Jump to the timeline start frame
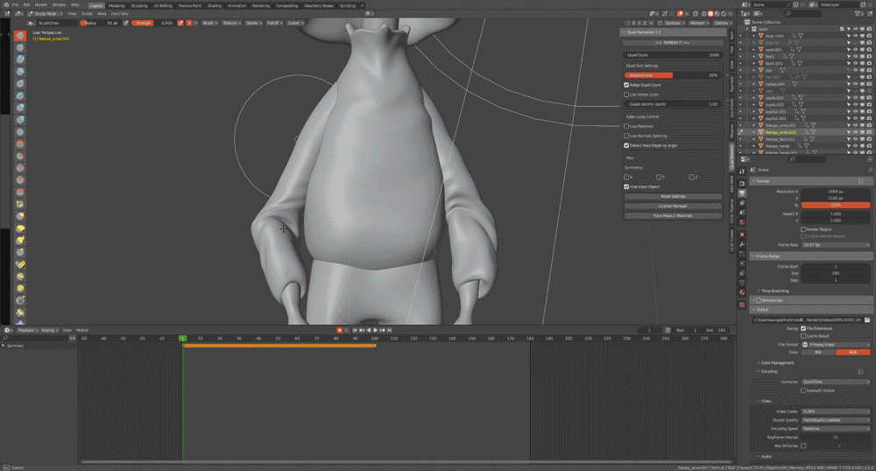This screenshot has height=471, width=876. click(x=354, y=330)
